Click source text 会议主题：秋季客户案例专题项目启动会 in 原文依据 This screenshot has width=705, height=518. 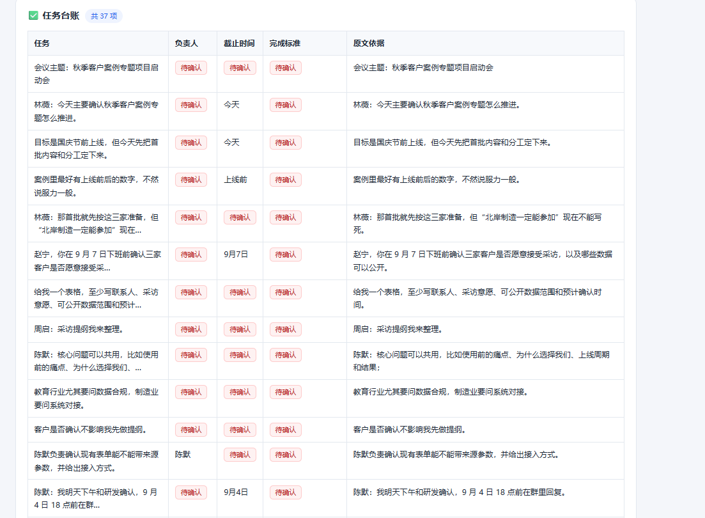tap(423, 68)
